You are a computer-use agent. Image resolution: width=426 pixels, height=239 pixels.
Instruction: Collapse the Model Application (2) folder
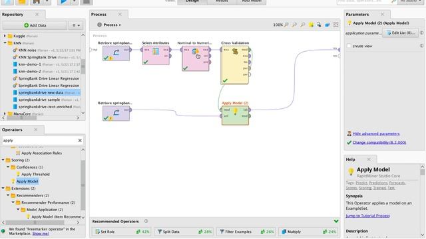pos(18,209)
